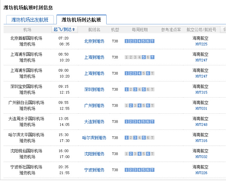The width and height of the screenshot is (226, 182).
Task: Switch to the 潍坊机场出发航班 tab
Action: pyautogui.click(x=30, y=20)
